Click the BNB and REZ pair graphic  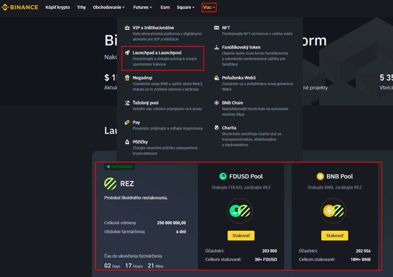point(333,211)
